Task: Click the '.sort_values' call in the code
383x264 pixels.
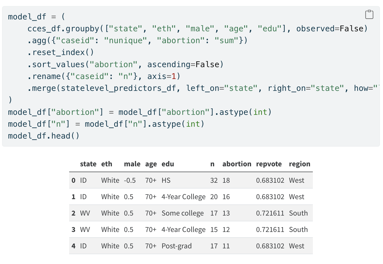Action: point(56,65)
